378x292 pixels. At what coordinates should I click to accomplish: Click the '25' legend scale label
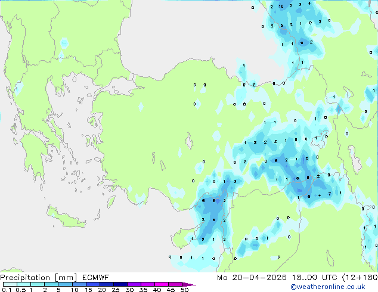pos(116,290)
